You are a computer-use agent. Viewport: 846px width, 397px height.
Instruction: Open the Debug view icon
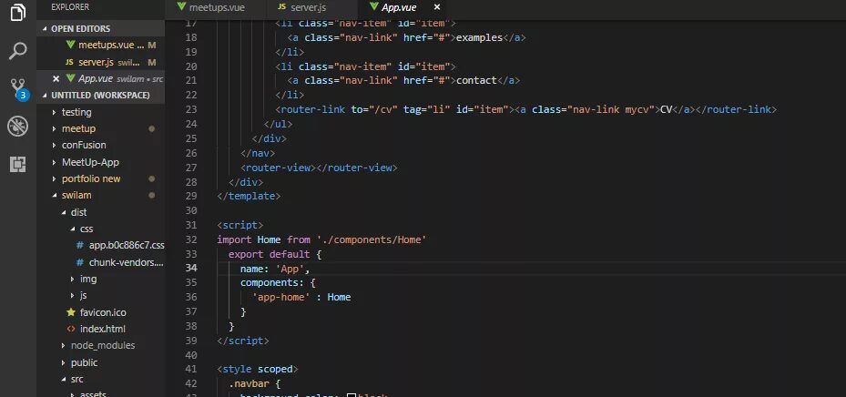pyautogui.click(x=18, y=127)
